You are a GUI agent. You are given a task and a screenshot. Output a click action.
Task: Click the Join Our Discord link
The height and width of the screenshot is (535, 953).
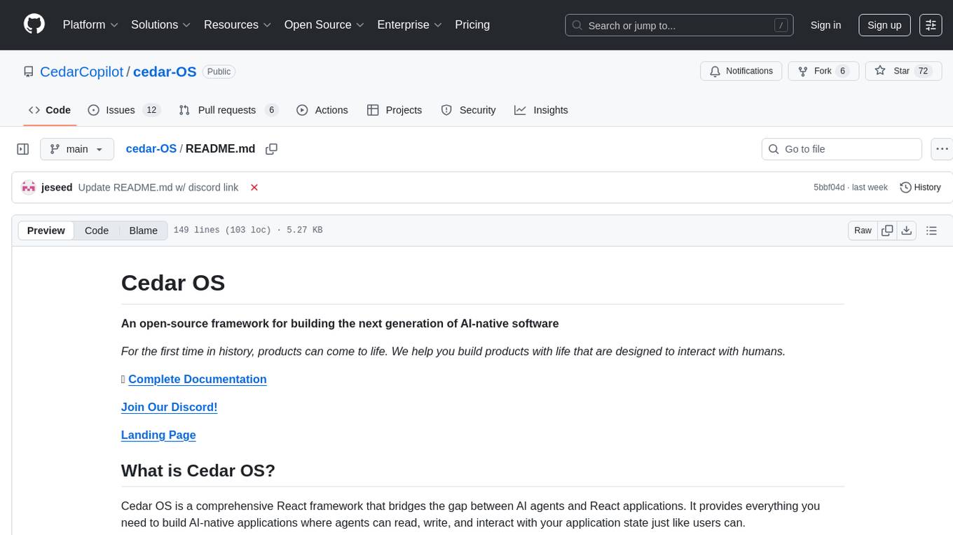click(x=170, y=407)
